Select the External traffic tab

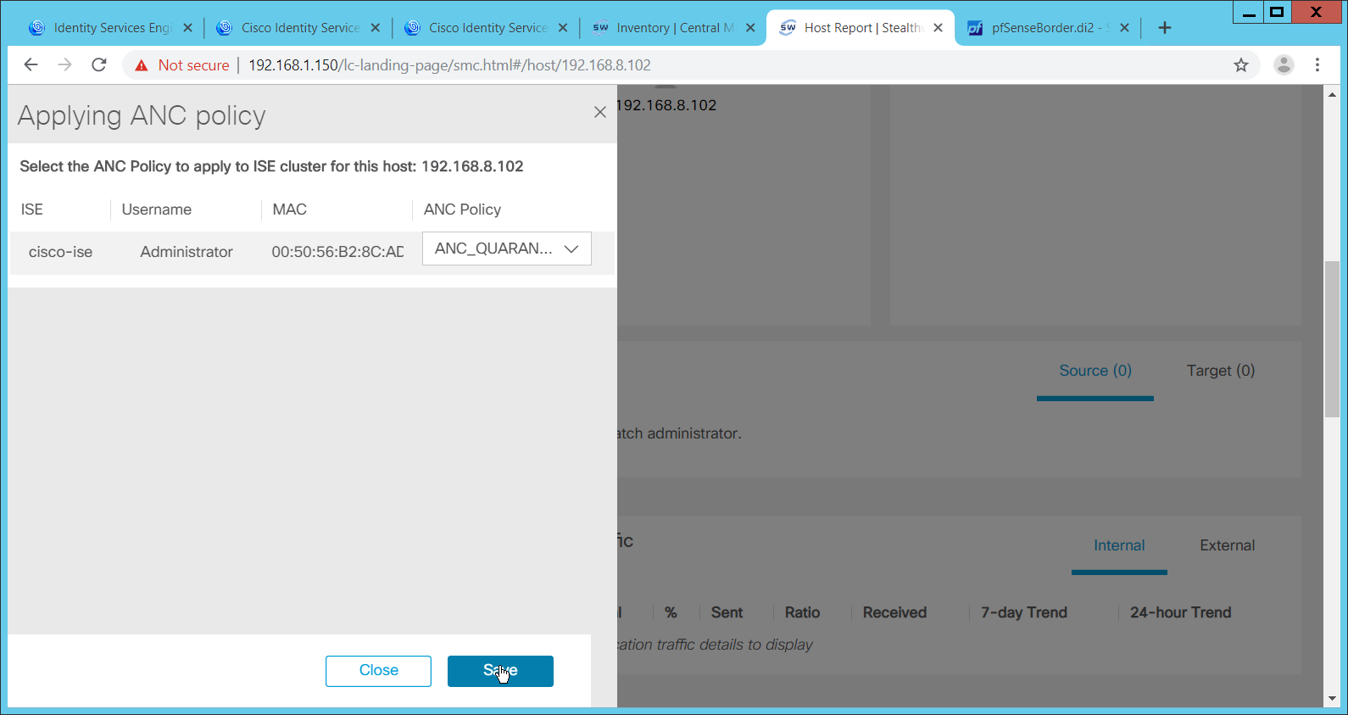pos(1227,545)
